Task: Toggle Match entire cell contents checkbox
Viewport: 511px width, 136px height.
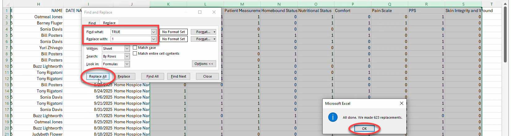Action: tap(135, 53)
